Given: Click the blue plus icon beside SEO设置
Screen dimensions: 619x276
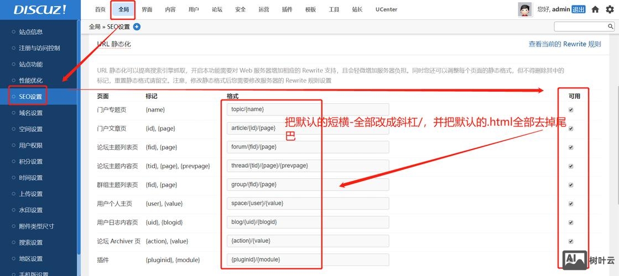Looking at the screenshot, I should point(137,26).
